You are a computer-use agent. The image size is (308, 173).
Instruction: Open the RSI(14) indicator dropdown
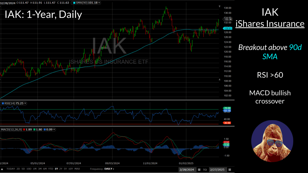click(25, 103)
